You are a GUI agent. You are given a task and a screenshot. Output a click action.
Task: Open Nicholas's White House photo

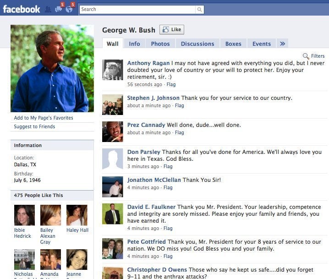tap(25, 259)
